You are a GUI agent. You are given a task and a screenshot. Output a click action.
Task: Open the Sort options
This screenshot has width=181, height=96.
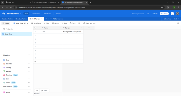[x=64, y=23]
